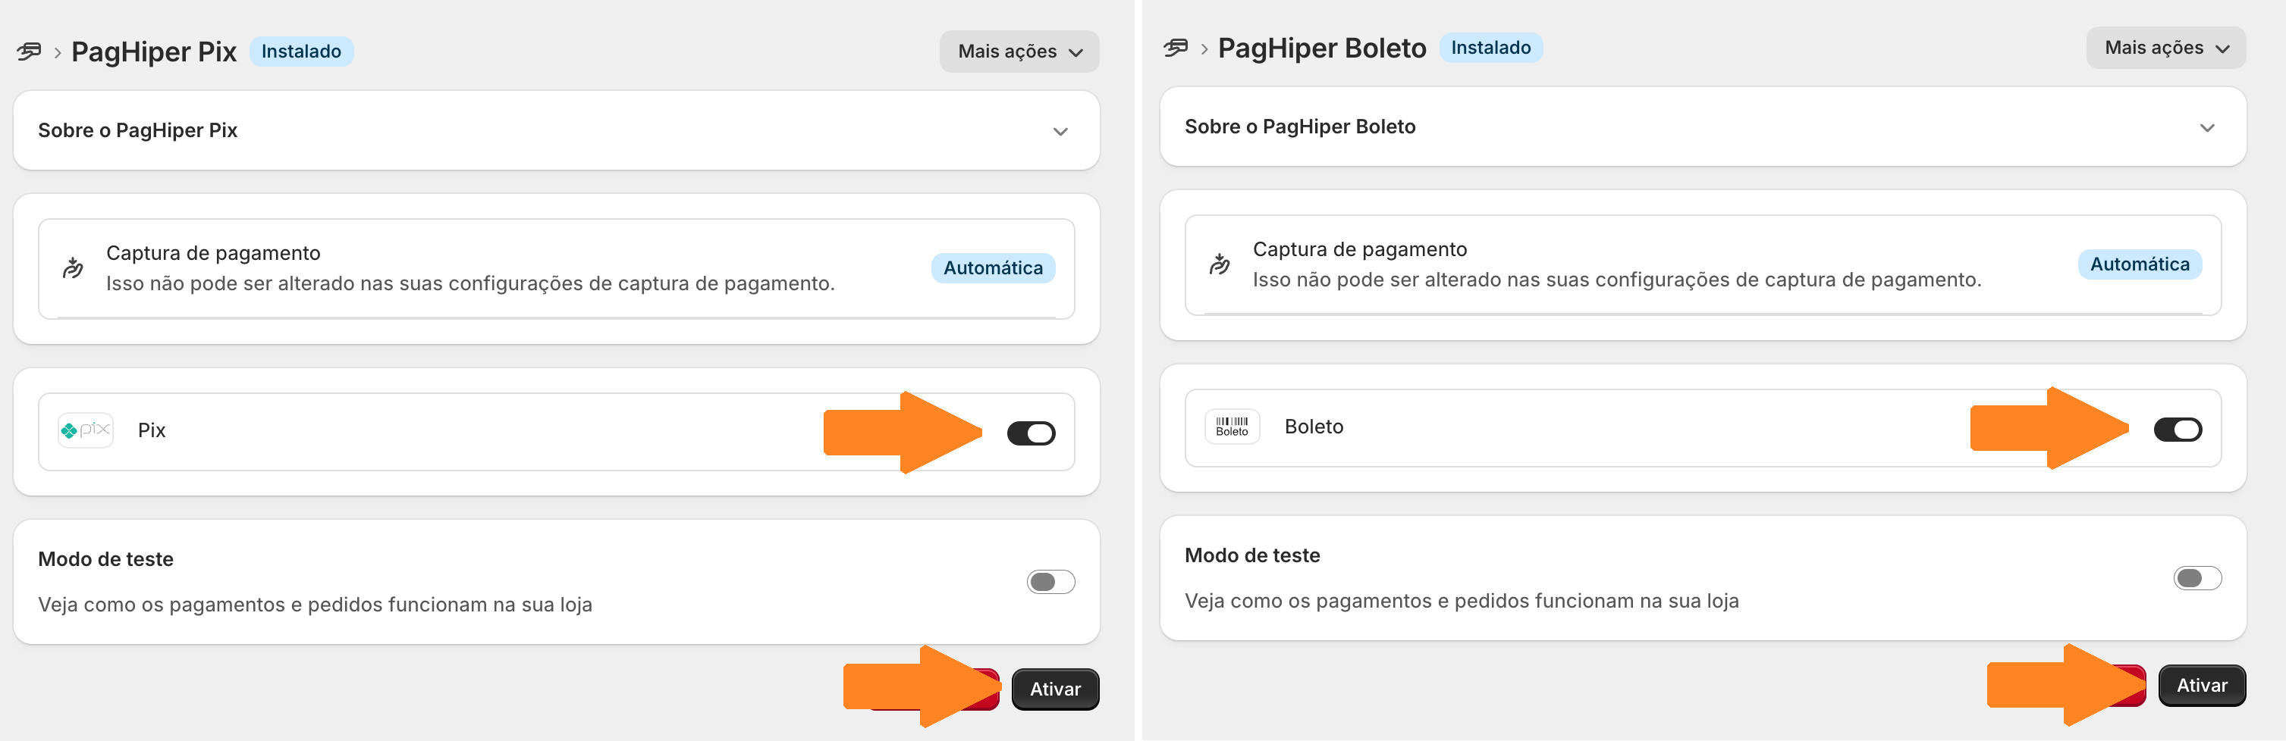Click Modo de teste heading in Pix panel

point(105,559)
